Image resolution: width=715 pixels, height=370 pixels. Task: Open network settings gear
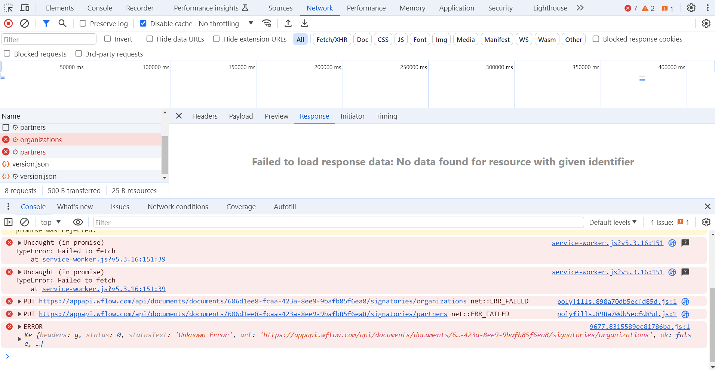(706, 23)
